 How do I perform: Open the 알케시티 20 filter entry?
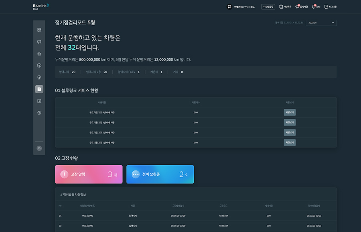coord(67,72)
